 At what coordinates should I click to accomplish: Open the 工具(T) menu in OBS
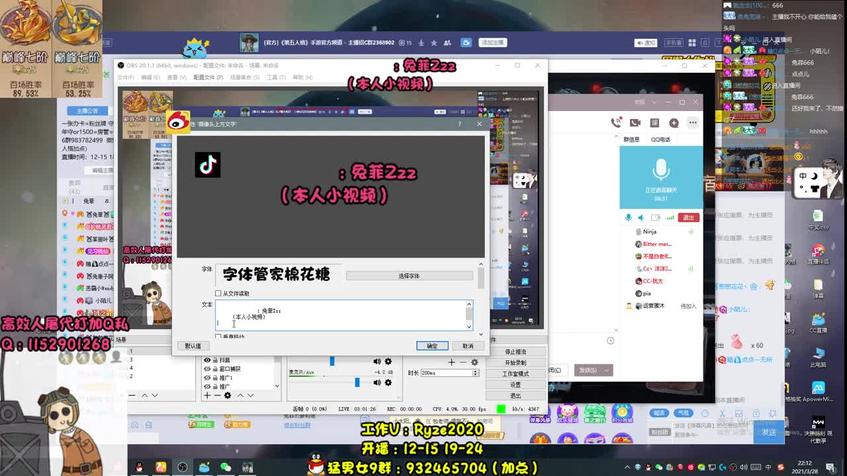[x=276, y=77]
